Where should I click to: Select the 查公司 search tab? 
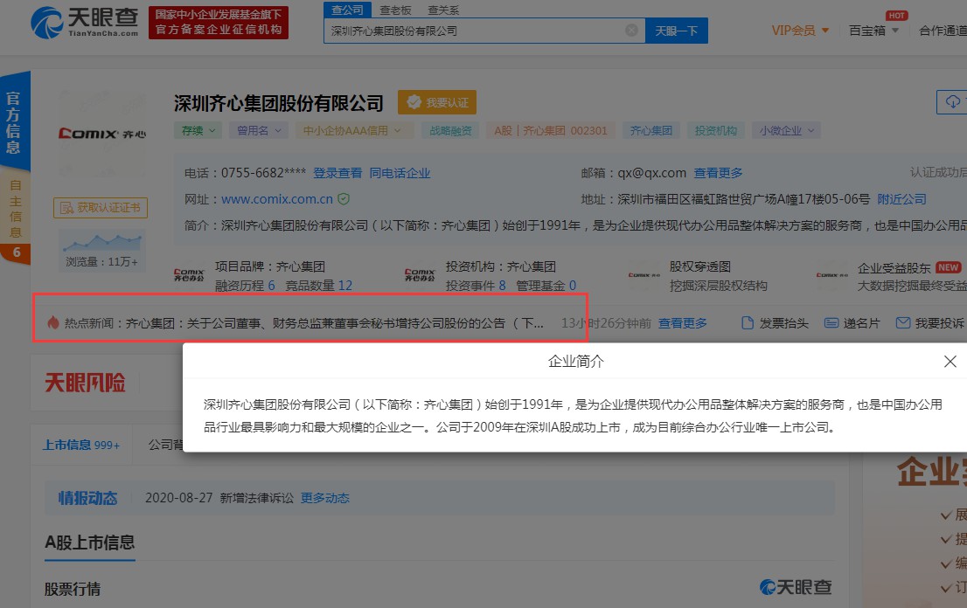(347, 10)
